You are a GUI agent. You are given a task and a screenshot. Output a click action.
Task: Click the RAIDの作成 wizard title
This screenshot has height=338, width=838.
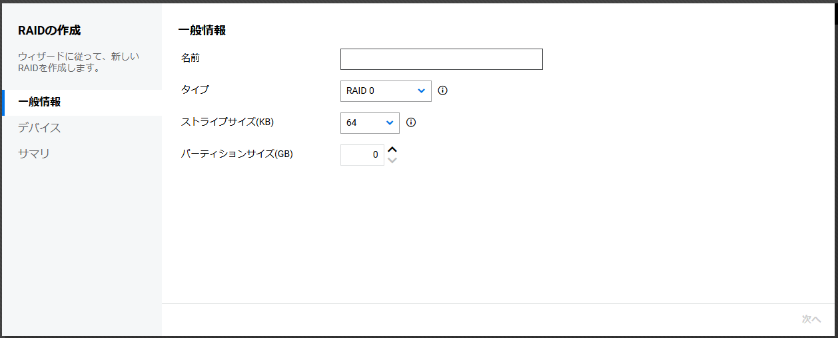(49, 30)
